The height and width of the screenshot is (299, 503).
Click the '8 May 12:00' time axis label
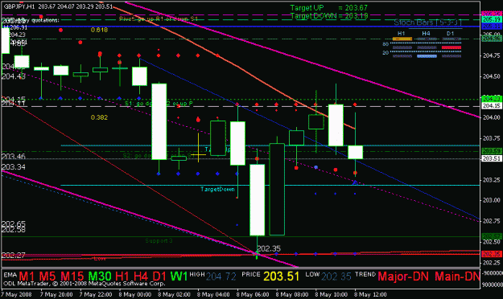[370, 294]
